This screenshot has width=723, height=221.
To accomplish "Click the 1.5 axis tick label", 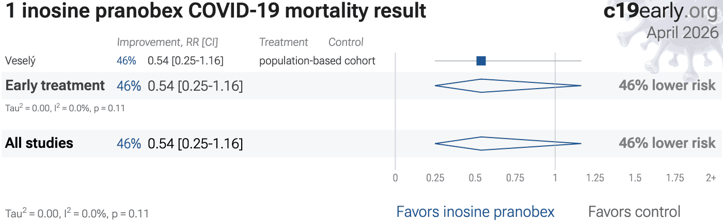I will (635, 178).
